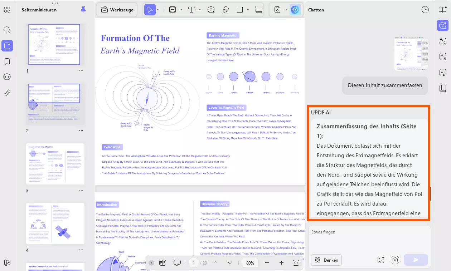This screenshot has width=451, height=271.
Task: Toggle the AI chat assistant icon
Action: [443, 25]
